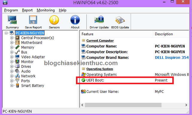Expand the Video Adapter node
Image resolution: width=192 pixels, height=115 pixels.
tap(12, 57)
